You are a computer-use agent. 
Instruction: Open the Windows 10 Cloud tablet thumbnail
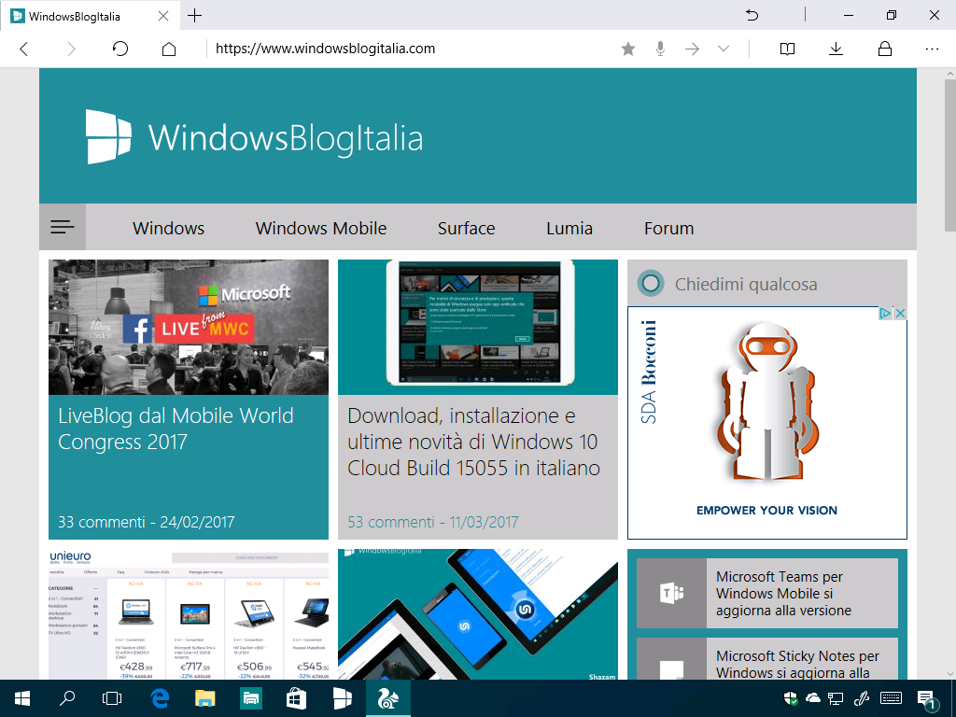coord(478,328)
